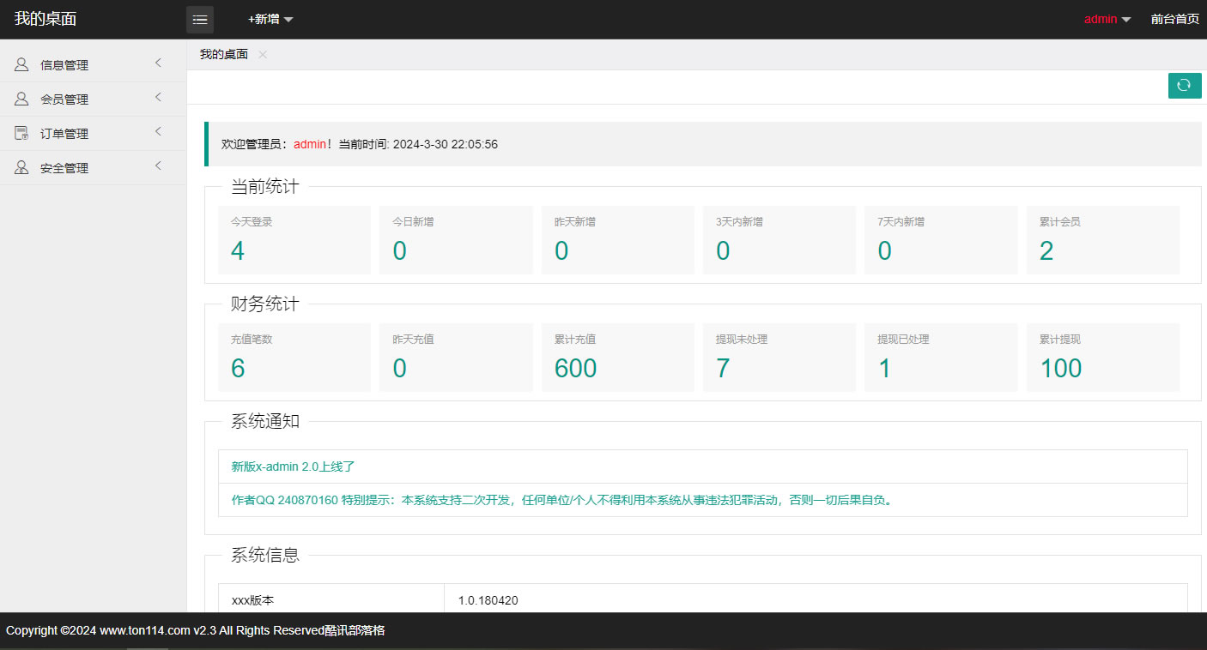Screen dimensions: 1207x650
Task: Open 信息管理 menu item in the sidebar
Action: tap(93, 64)
